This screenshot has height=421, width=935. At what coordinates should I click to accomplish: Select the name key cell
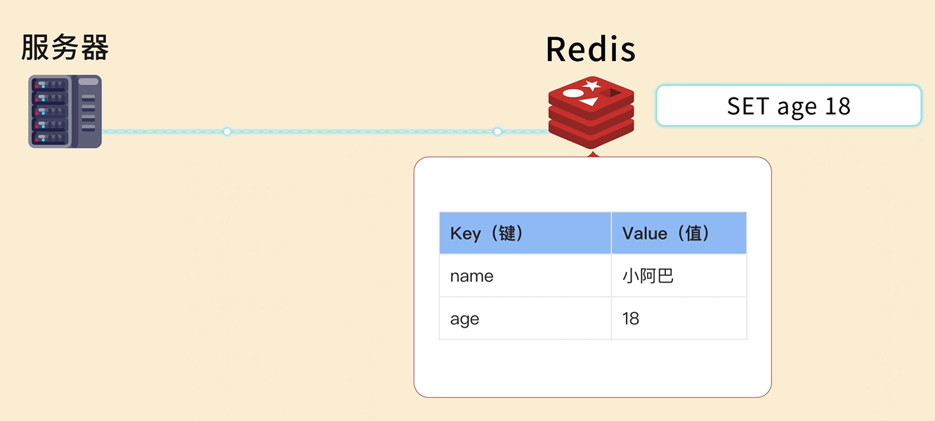click(x=525, y=276)
